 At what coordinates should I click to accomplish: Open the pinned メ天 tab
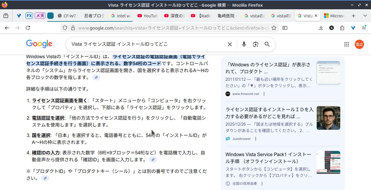[40, 16]
